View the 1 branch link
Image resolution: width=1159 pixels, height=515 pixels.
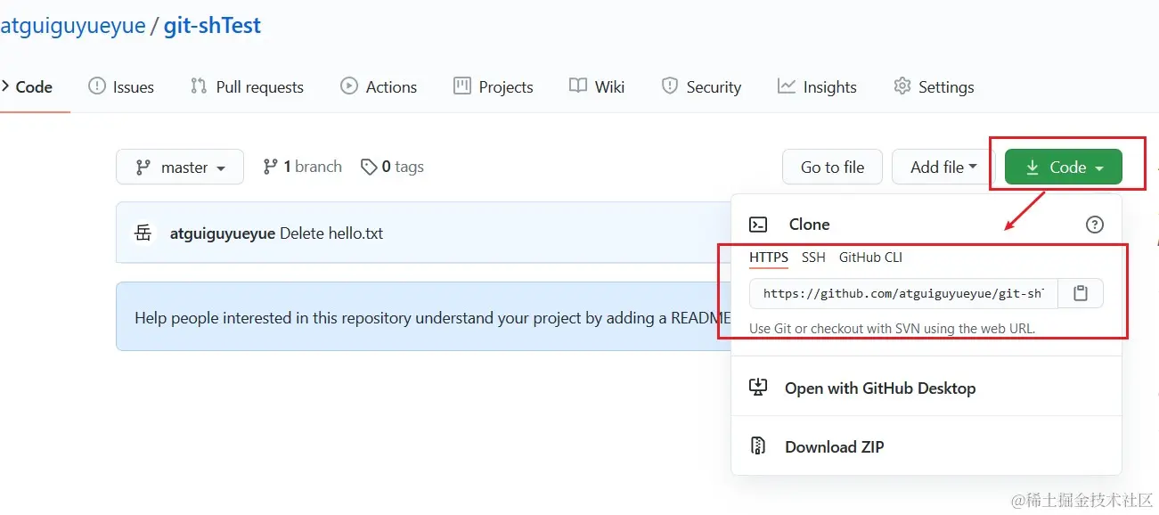click(303, 167)
